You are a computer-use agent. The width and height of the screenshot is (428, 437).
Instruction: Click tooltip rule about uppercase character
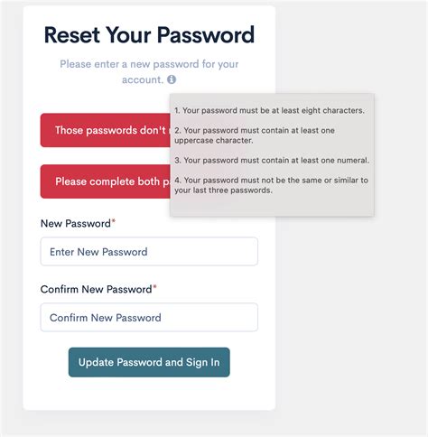(255, 135)
